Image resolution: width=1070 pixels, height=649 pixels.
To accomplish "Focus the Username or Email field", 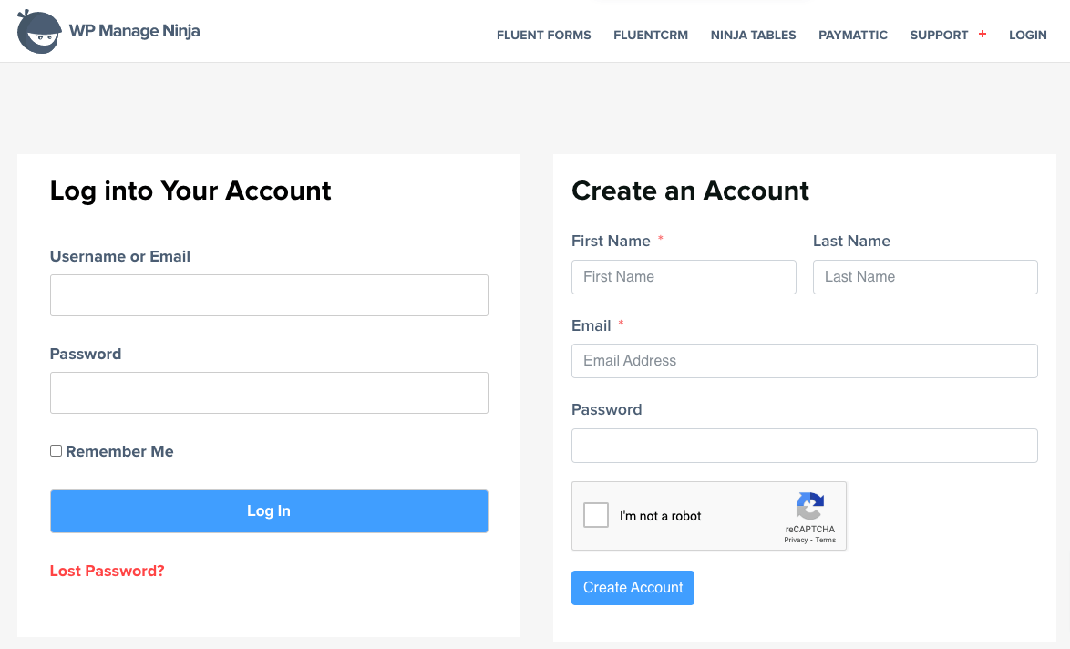I will pos(269,295).
